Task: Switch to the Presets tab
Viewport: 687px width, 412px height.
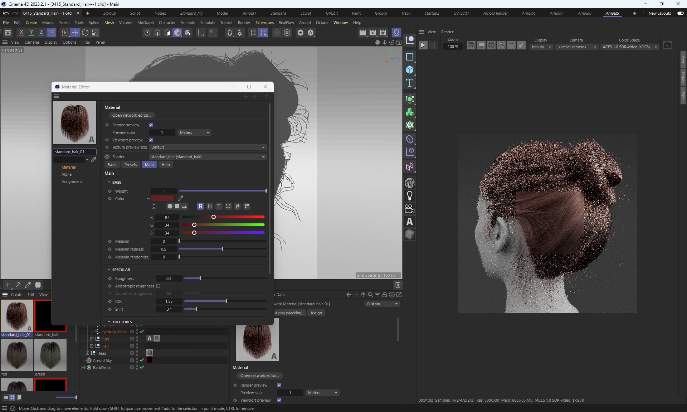Action: pos(131,165)
